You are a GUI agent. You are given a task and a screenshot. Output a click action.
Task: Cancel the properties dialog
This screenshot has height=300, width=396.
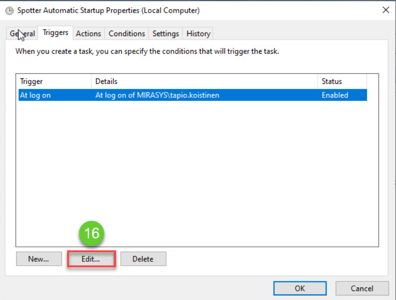click(362, 288)
